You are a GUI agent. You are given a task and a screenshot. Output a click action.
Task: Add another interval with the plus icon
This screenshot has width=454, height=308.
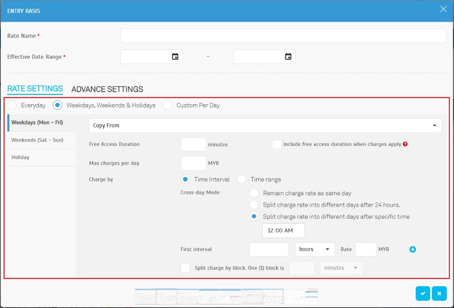coord(412,249)
